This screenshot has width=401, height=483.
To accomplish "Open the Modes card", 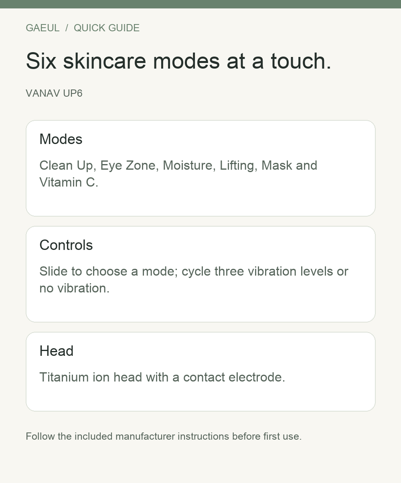I will point(200,168).
